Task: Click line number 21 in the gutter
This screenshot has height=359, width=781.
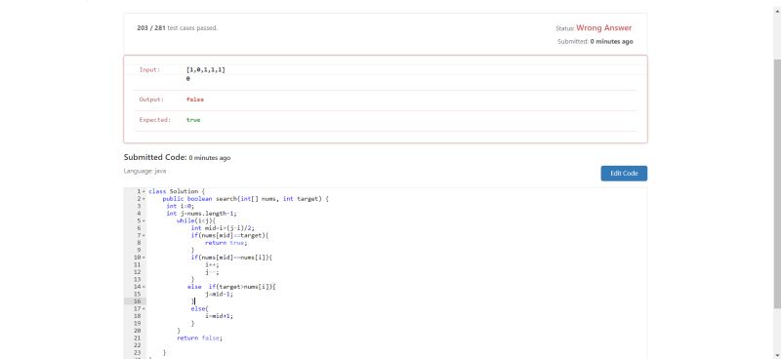Action: pos(137,338)
